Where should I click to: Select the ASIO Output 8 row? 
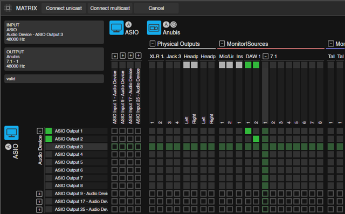(x=77, y=185)
